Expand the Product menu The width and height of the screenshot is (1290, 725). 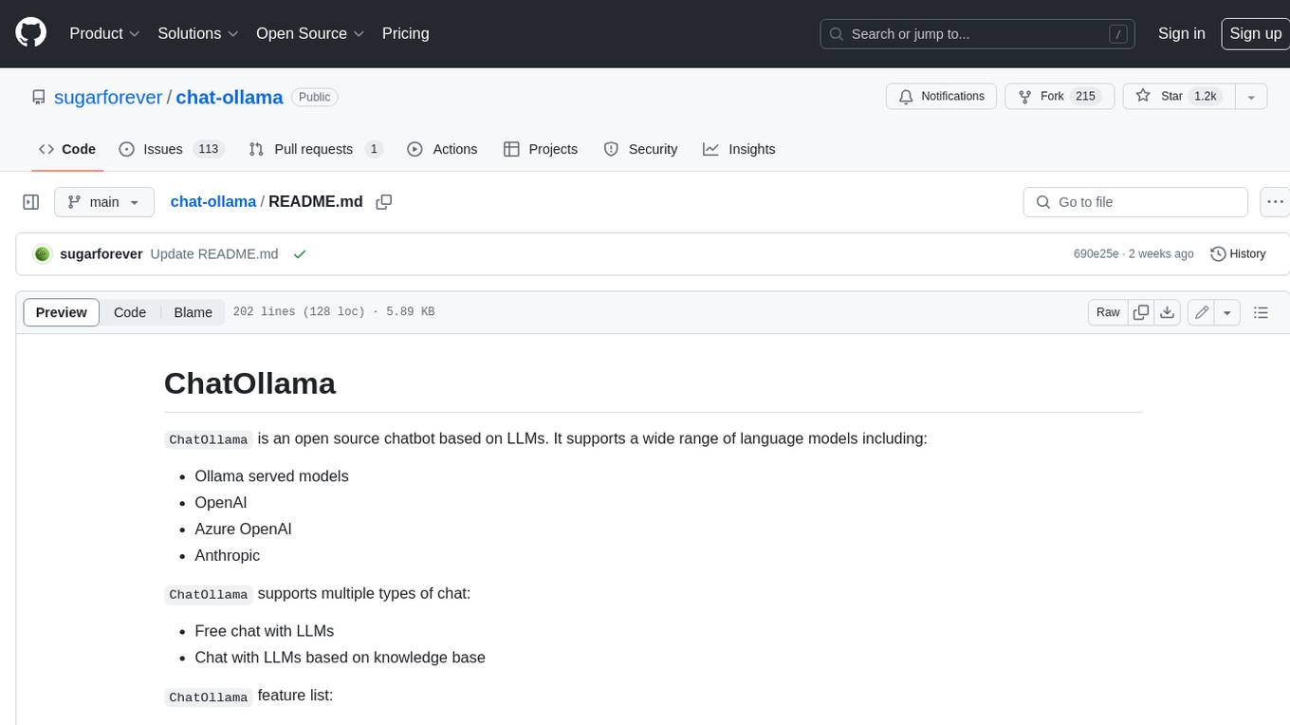(104, 33)
